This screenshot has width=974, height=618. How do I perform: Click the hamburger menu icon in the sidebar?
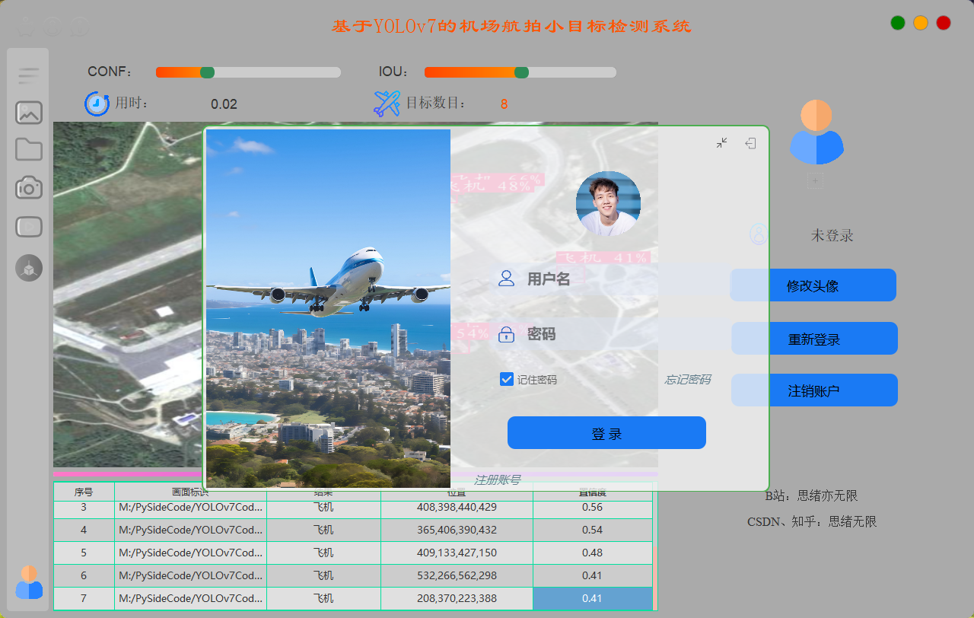[x=29, y=75]
